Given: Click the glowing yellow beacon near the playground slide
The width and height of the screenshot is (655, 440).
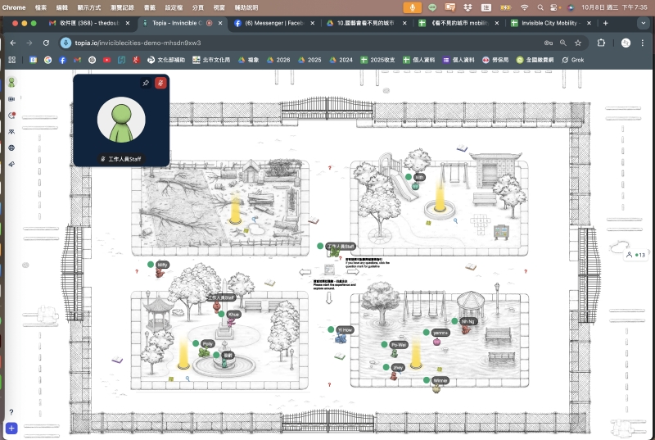Looking at the screenshot, I should click(x=440, y=201).
